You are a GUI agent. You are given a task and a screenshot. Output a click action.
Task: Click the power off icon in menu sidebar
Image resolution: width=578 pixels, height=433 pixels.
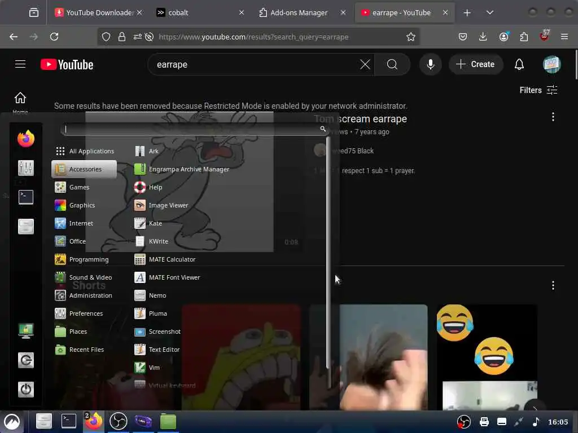(x=26, y=389)
